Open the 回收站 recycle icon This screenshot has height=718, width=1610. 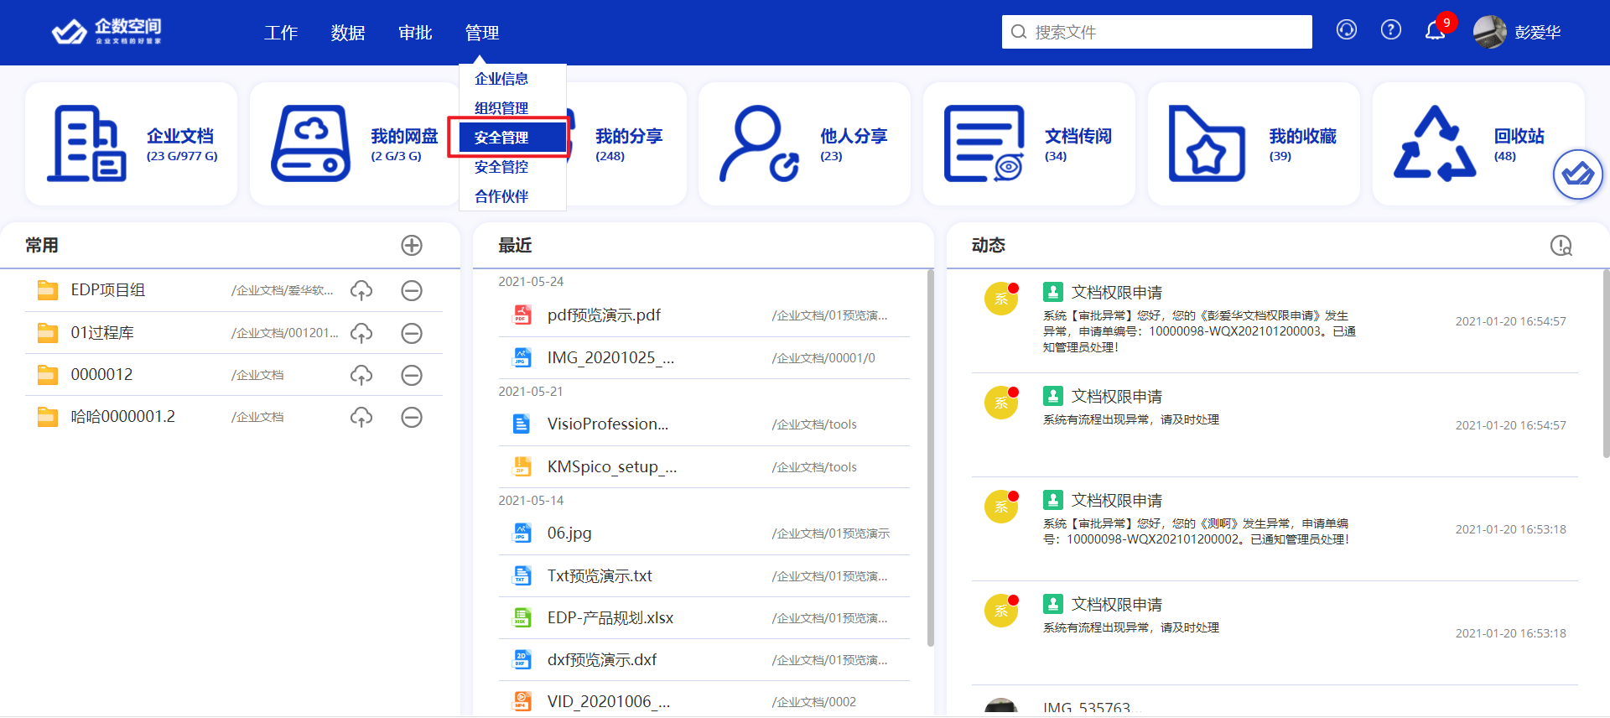coord(1434,143)
